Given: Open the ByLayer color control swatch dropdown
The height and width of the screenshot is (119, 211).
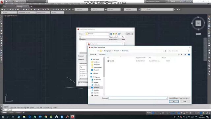Looking at the screenshot, I should pyautogui.click(x=9, y=13).
